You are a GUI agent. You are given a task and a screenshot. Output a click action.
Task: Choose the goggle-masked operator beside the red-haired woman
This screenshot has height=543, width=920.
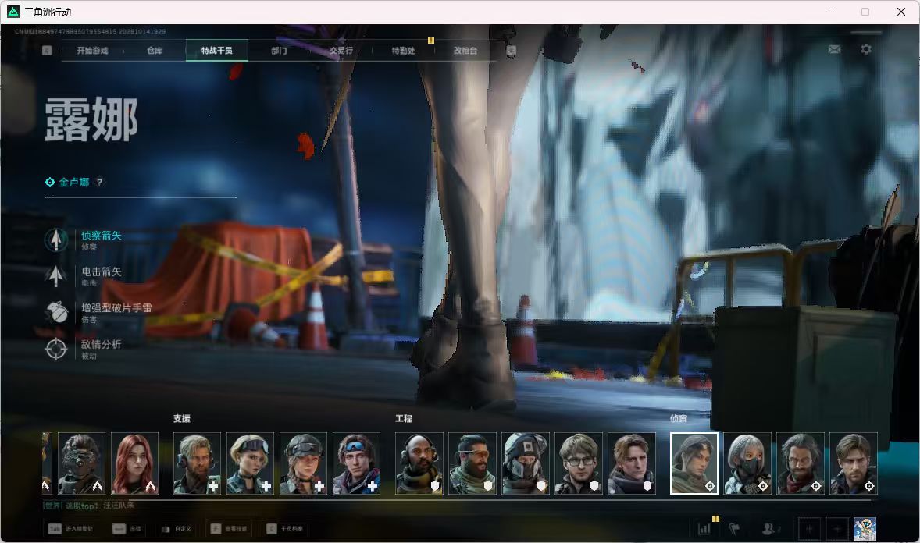click(81, 463)
